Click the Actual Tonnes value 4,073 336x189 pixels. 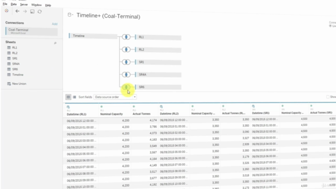point(153,133)
